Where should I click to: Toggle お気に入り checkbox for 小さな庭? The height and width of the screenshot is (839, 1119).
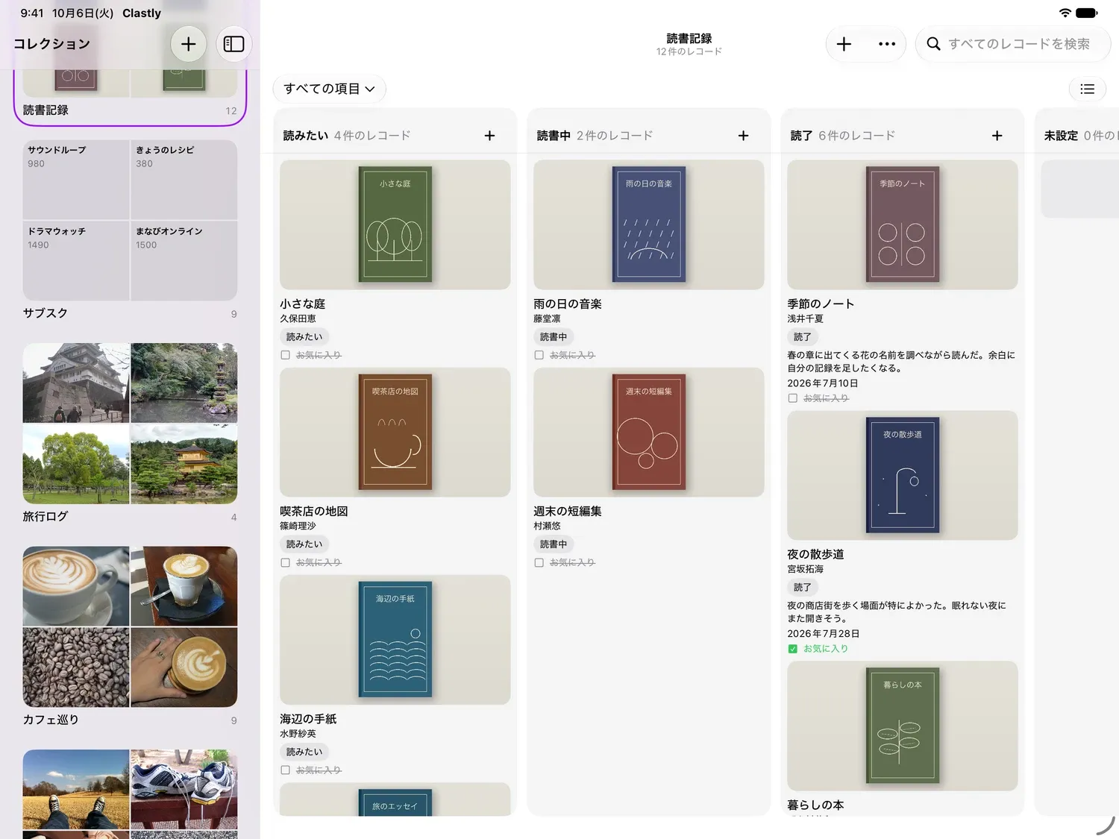click(285, 355)
